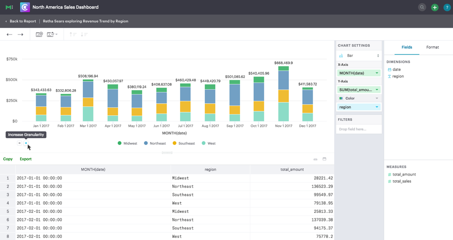Select the total_sales measure field

coord(400,181)
